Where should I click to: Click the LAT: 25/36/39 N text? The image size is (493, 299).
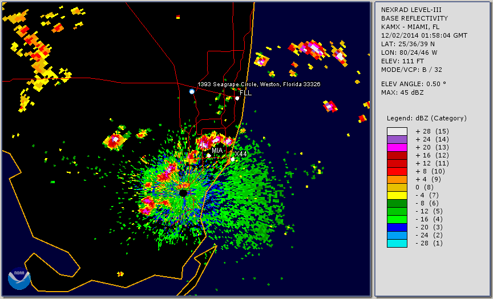(408, 44)
